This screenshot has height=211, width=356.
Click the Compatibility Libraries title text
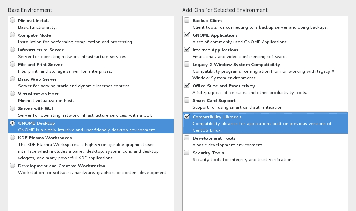pyautogui.click(x=217, y=117)
